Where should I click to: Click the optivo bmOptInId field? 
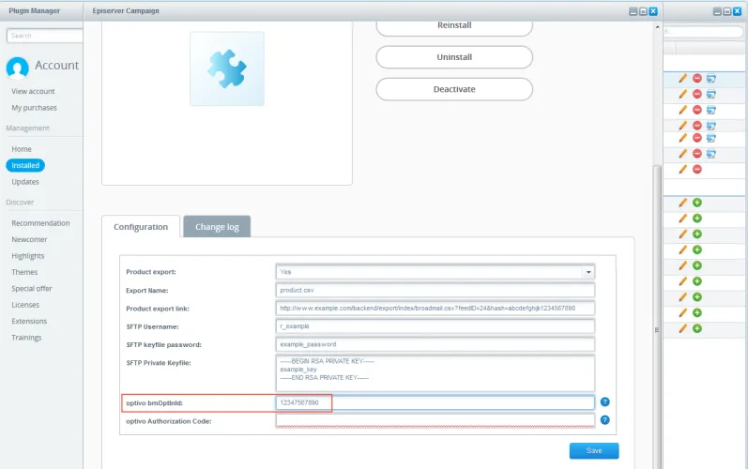click(435, 402)
